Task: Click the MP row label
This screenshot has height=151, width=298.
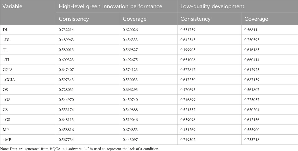Action: (5, 130)
